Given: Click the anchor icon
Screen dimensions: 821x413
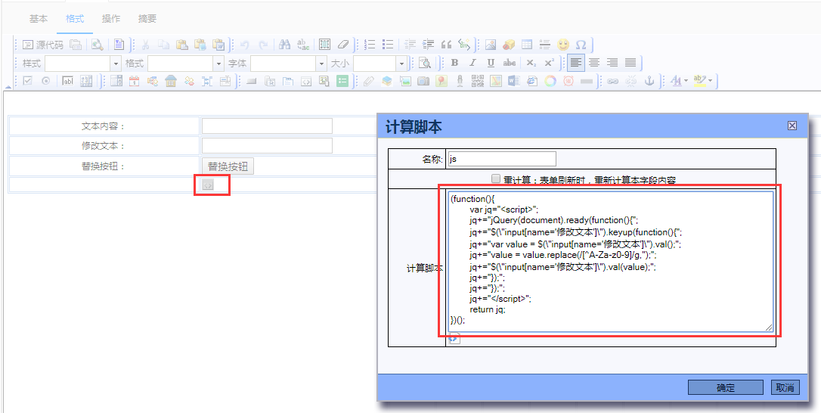Looking at the screenshot, I should pyautogui.click(x=649, y=81).
